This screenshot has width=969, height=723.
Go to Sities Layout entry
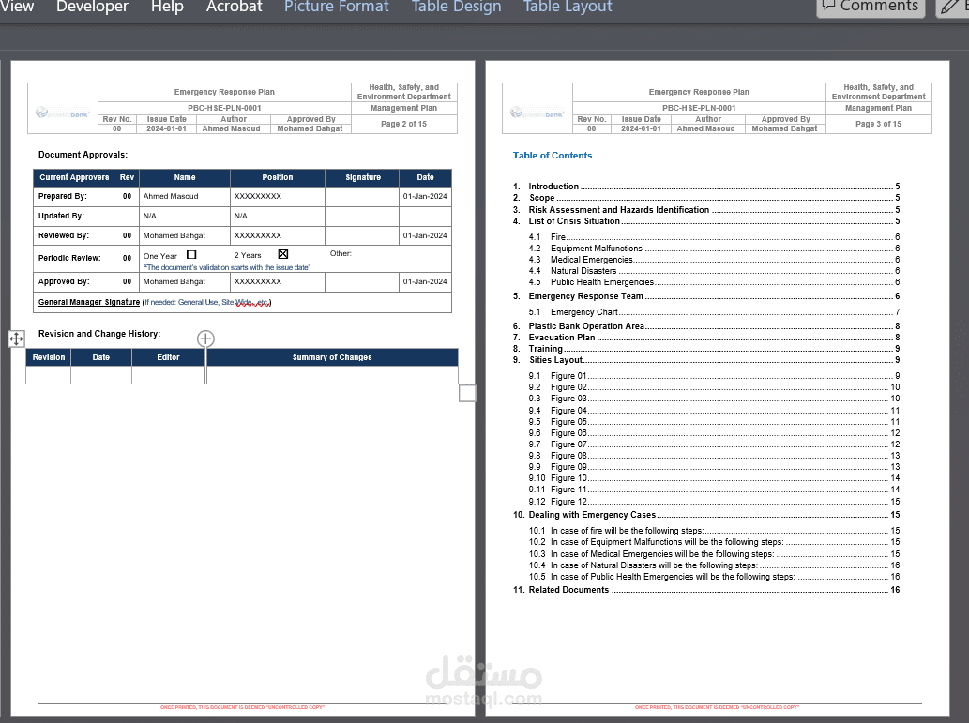706,360
